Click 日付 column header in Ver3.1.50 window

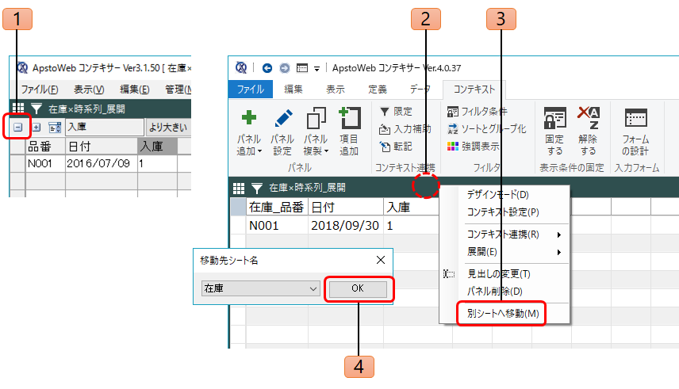[102, 147]
